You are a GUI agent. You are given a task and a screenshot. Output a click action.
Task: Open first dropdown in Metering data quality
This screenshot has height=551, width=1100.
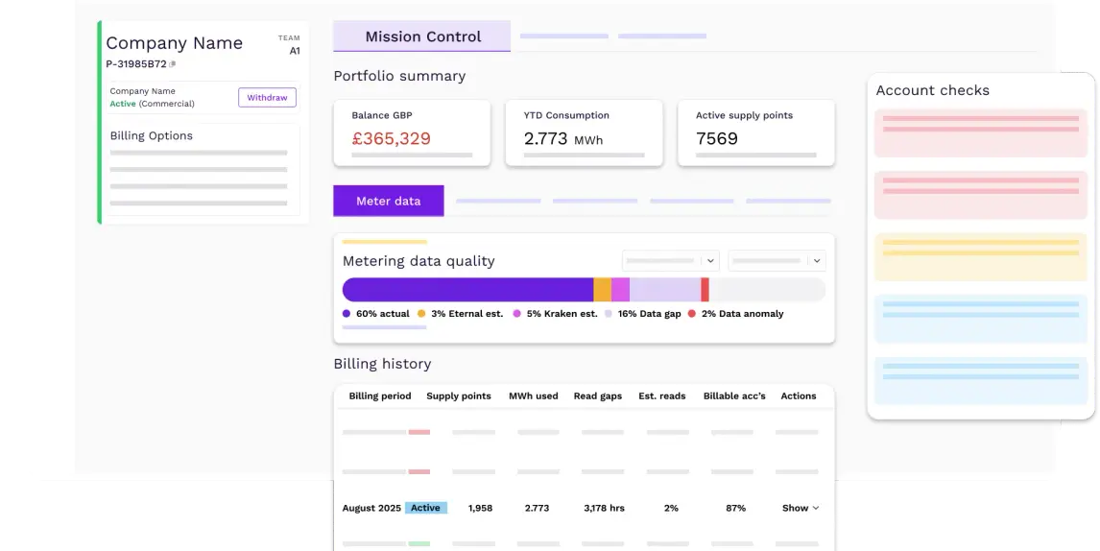click(x=671, y=260)
